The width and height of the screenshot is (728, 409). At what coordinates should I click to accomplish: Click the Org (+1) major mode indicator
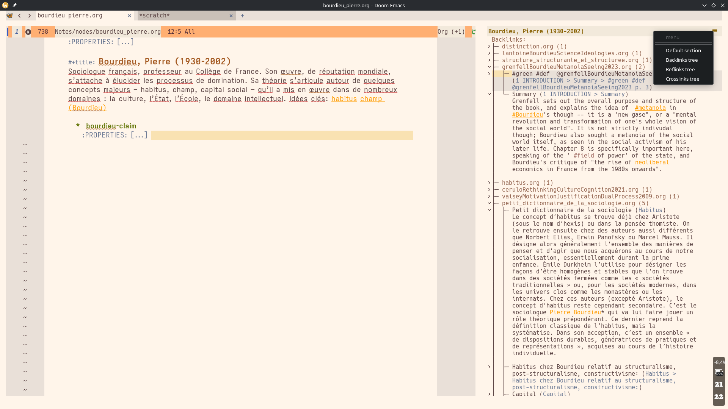point(451,32)
